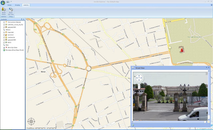
Task: Open the quick access toolbar dropdown arrow
Action: pos(11,2)
